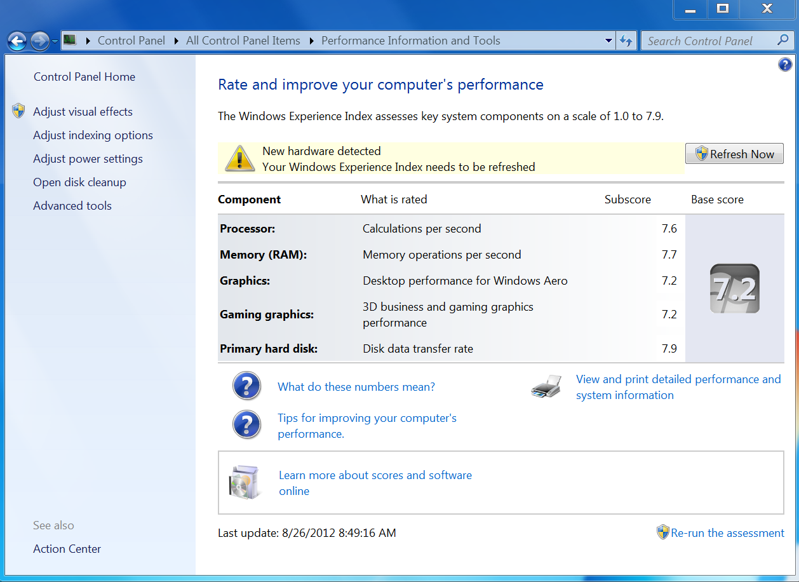Expand the arrow after Control Panel breadcrumb
The width and height of the screenshot is (799, 582).
pyautogui.click(x=175, y=41)
